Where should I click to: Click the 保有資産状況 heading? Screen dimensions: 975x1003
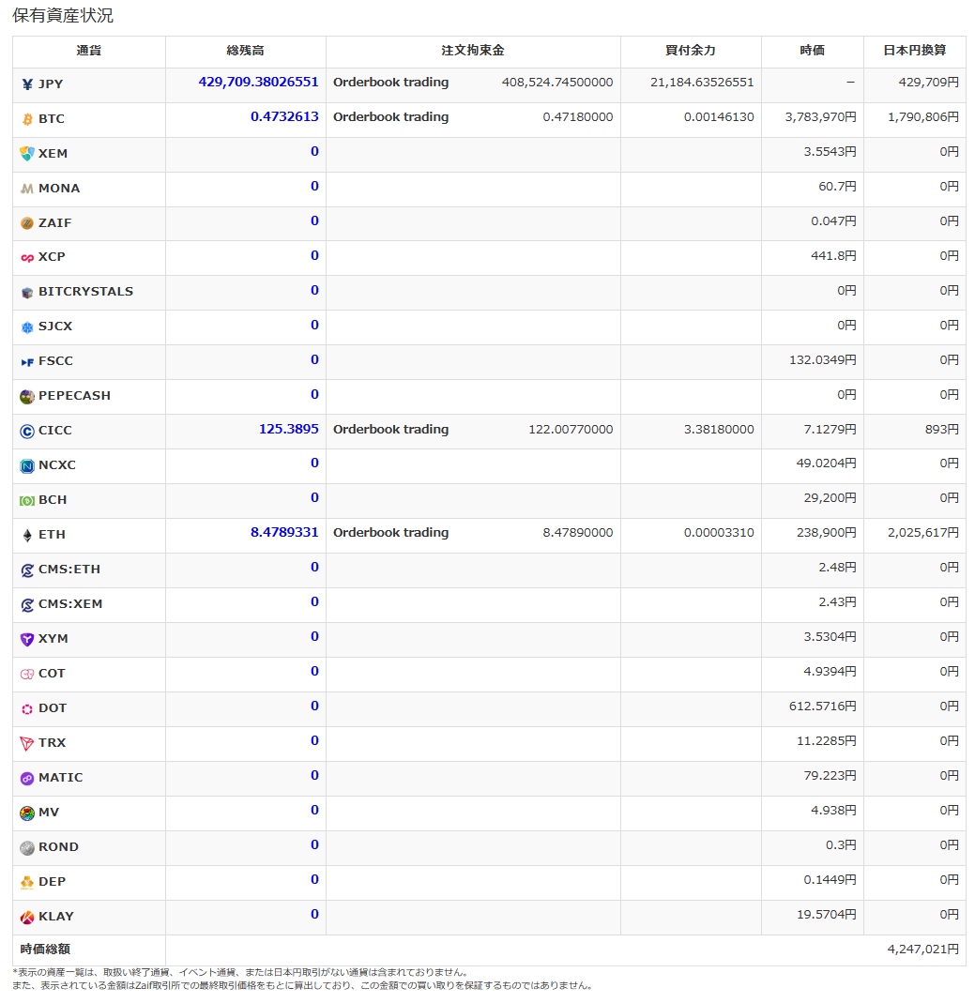coord(63,15)
